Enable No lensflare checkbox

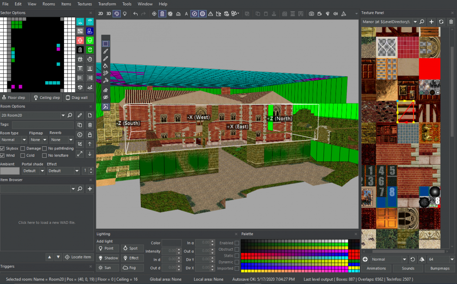click(44, 155)
